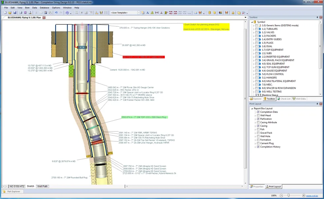Create a new document with the New icon
This screenshot has width=324, height=199.
[5, 13]
